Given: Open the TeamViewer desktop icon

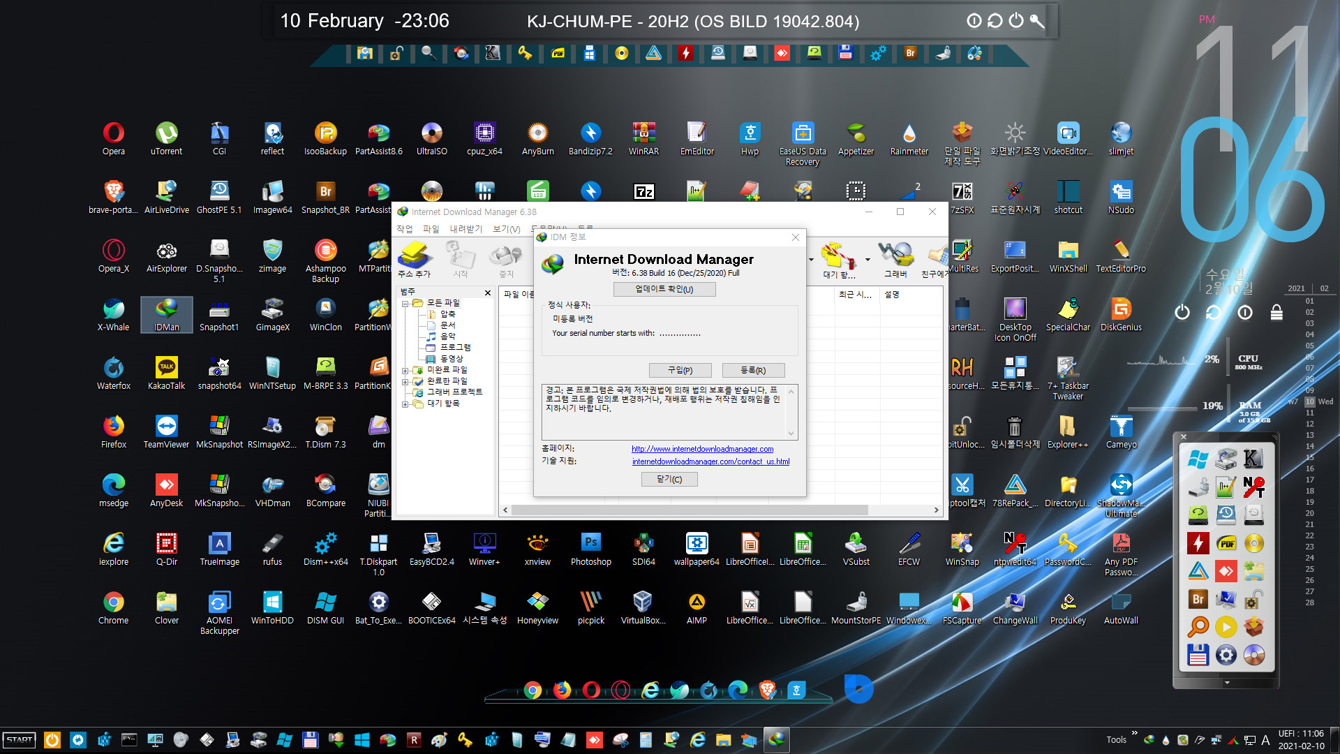Looking at the screenshot, I should (x=166, y=431).
